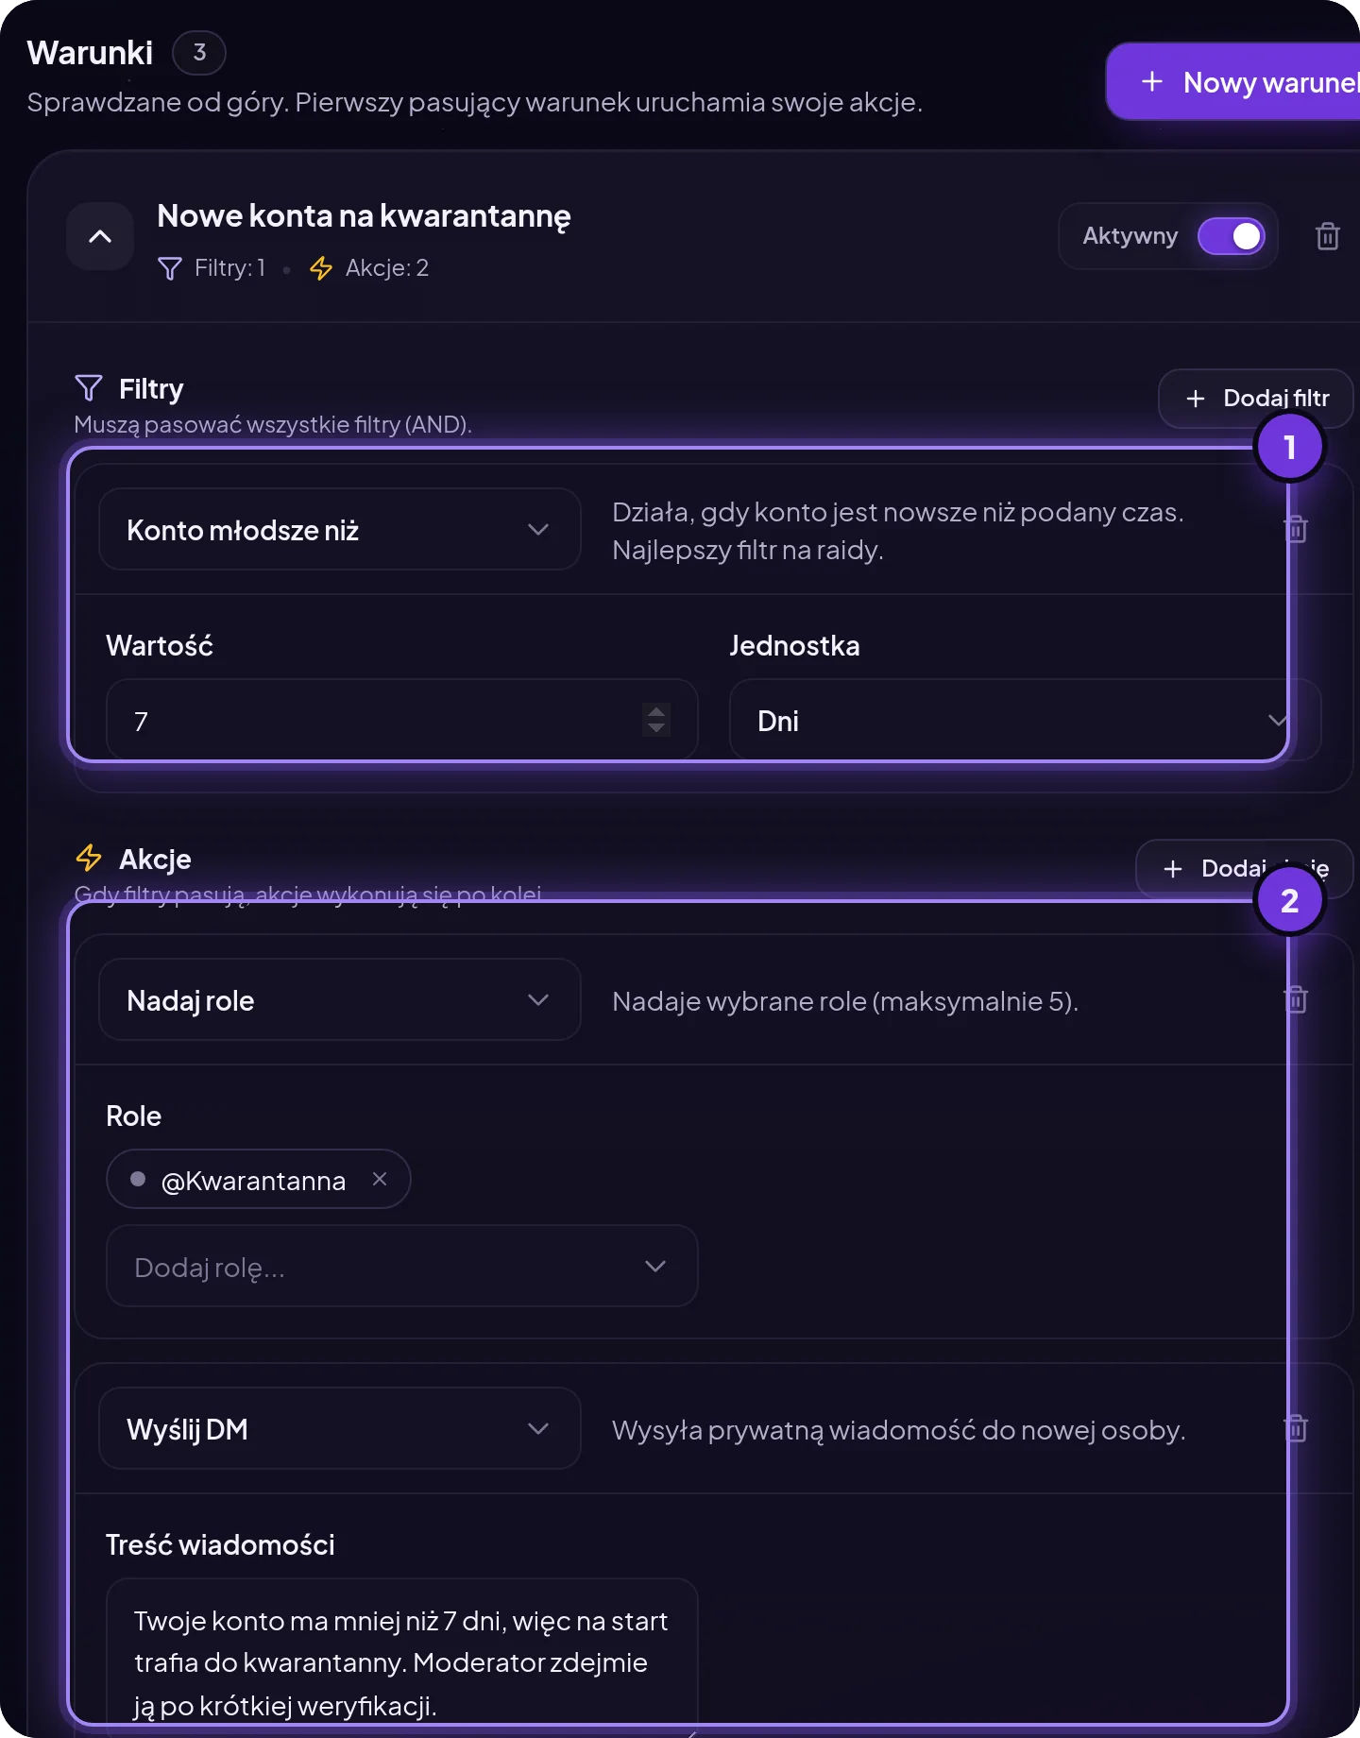This screenshot has height=1738, width=1360.
Task: Increase Wartość using the stepper arrows
Action: (x=656, y=710)
